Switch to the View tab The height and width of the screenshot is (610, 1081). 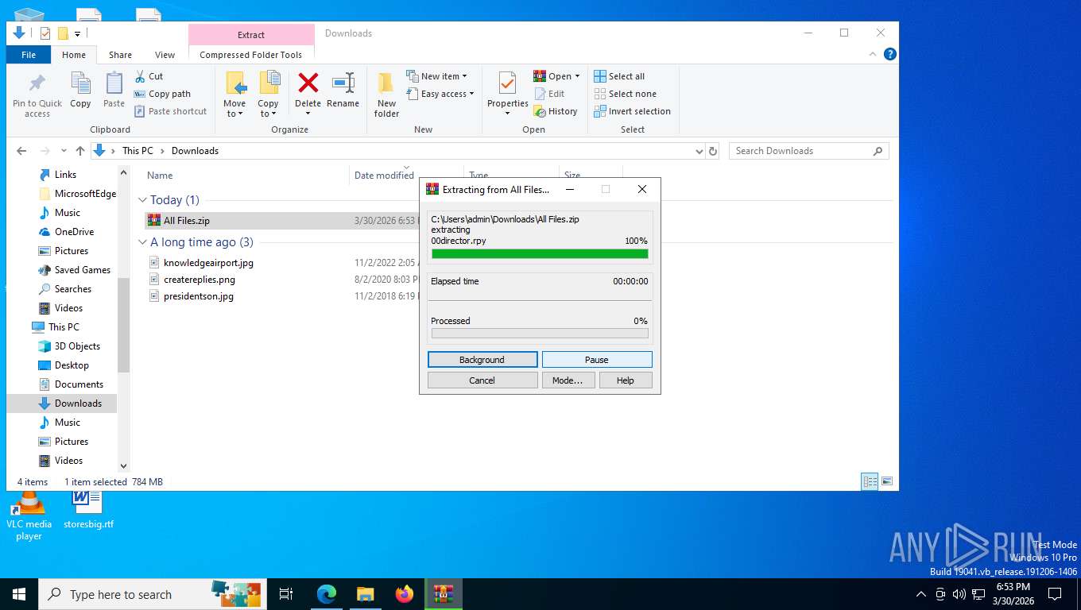165,55
